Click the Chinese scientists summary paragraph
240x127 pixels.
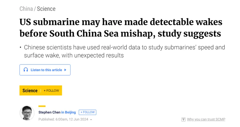click(124, 51)
